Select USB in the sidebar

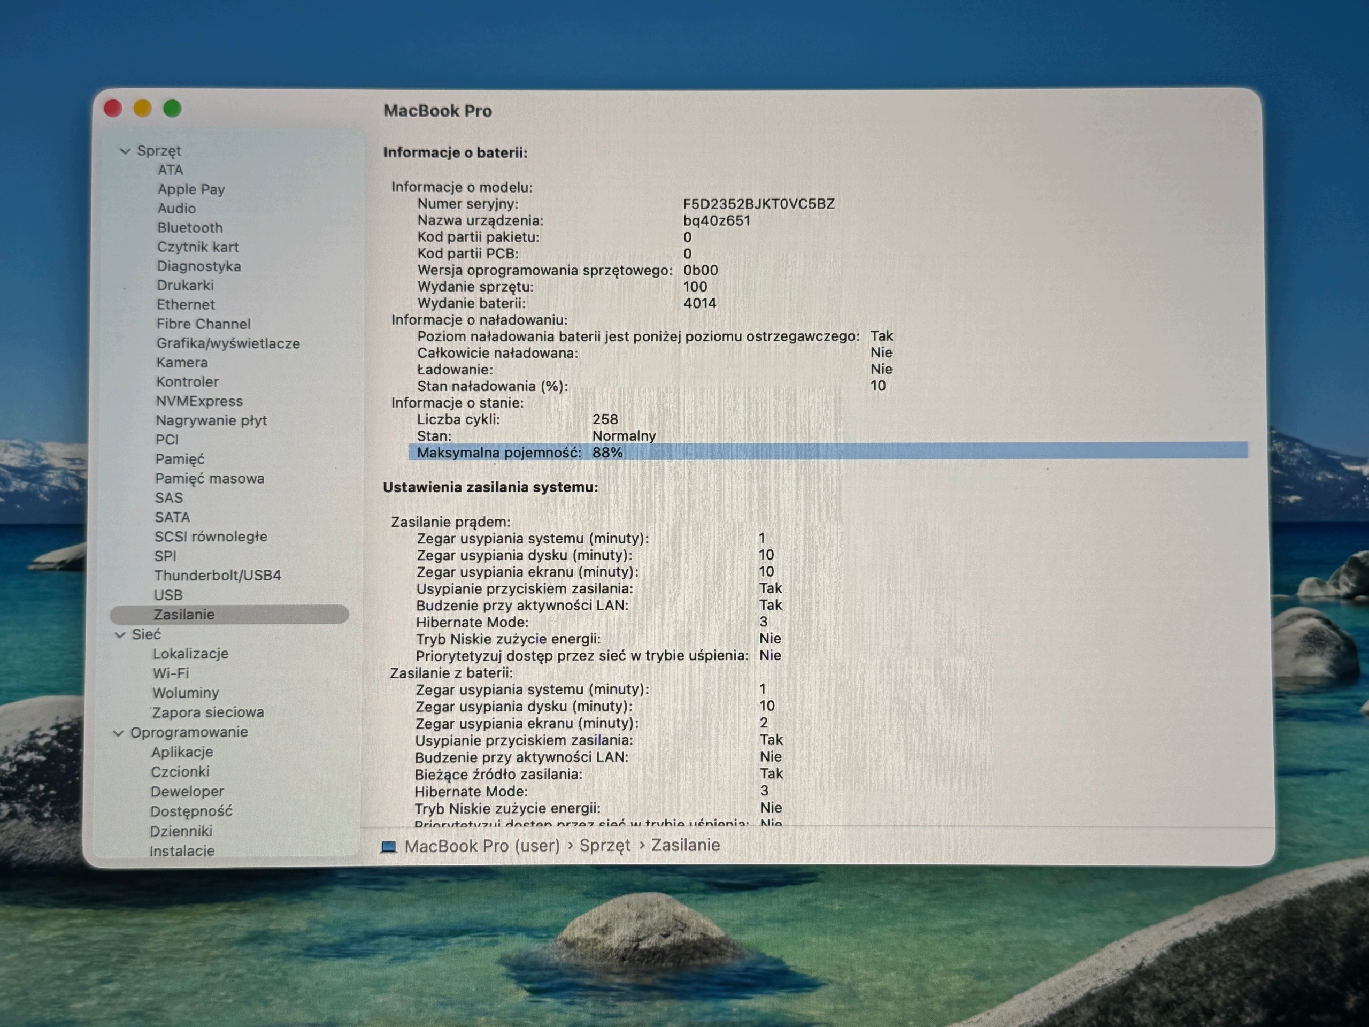[x=168, y=595]
